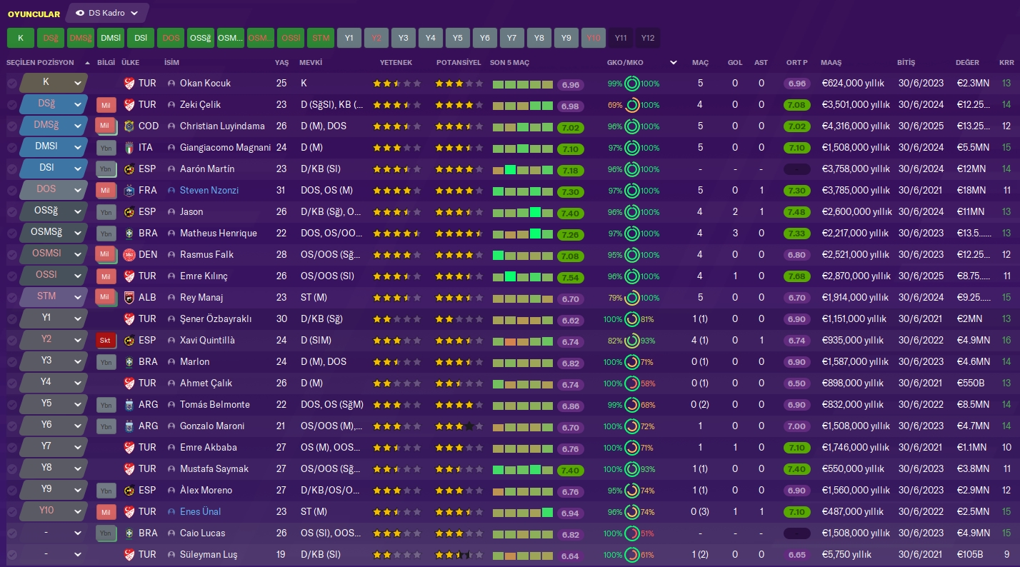Toggle the selection circle for Matheus Henrique
Screen dimensions: 1020x567
pyautogui.click(x=11, y=234)
